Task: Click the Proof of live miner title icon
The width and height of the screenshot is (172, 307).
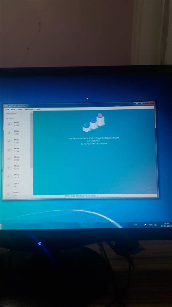Action: (6, 106)
